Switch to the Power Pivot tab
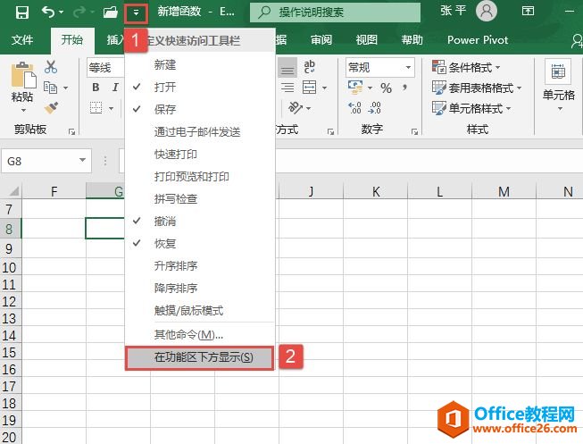 click(478, 40)
